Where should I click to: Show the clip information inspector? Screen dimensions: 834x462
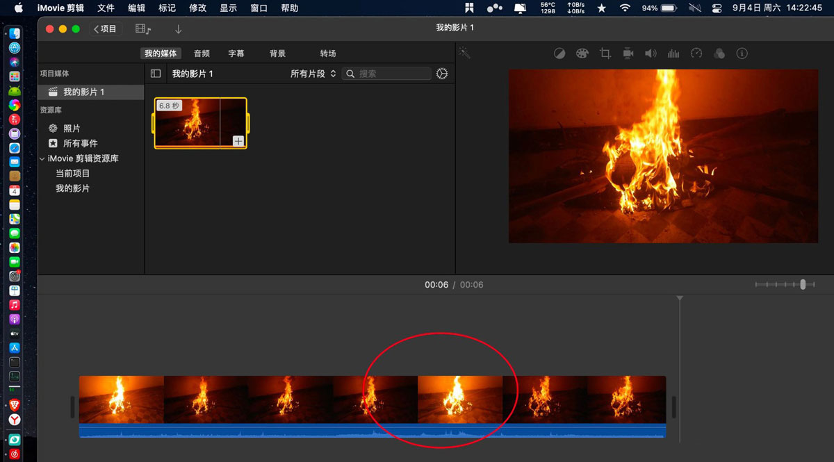point(742,53)
